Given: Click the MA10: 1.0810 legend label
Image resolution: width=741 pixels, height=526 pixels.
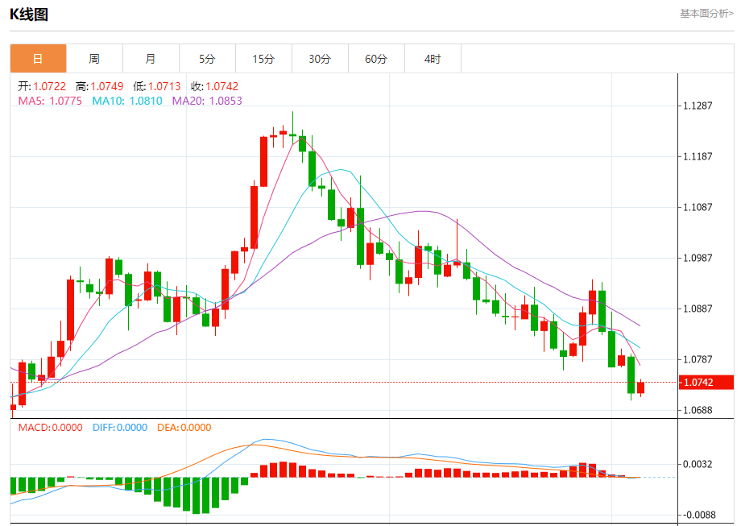Looking at the screenshot, I should [x=127, y=101].
